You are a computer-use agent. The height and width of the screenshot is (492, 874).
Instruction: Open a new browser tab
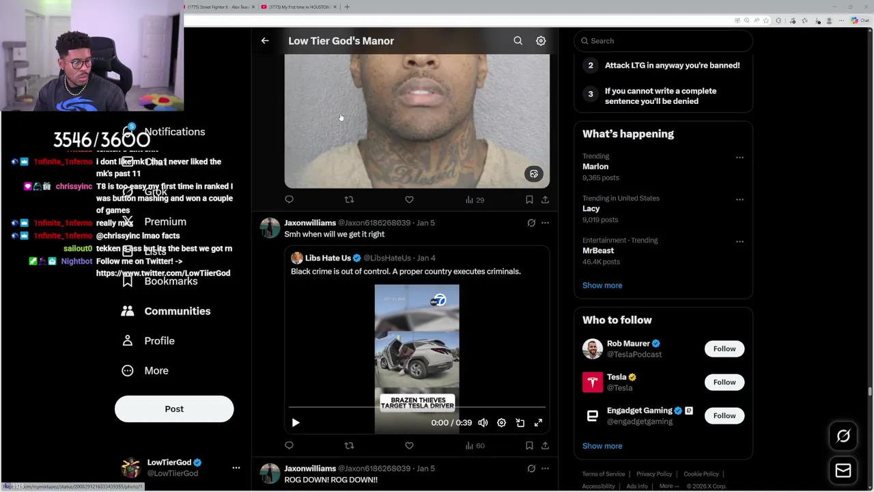point(347,7)
